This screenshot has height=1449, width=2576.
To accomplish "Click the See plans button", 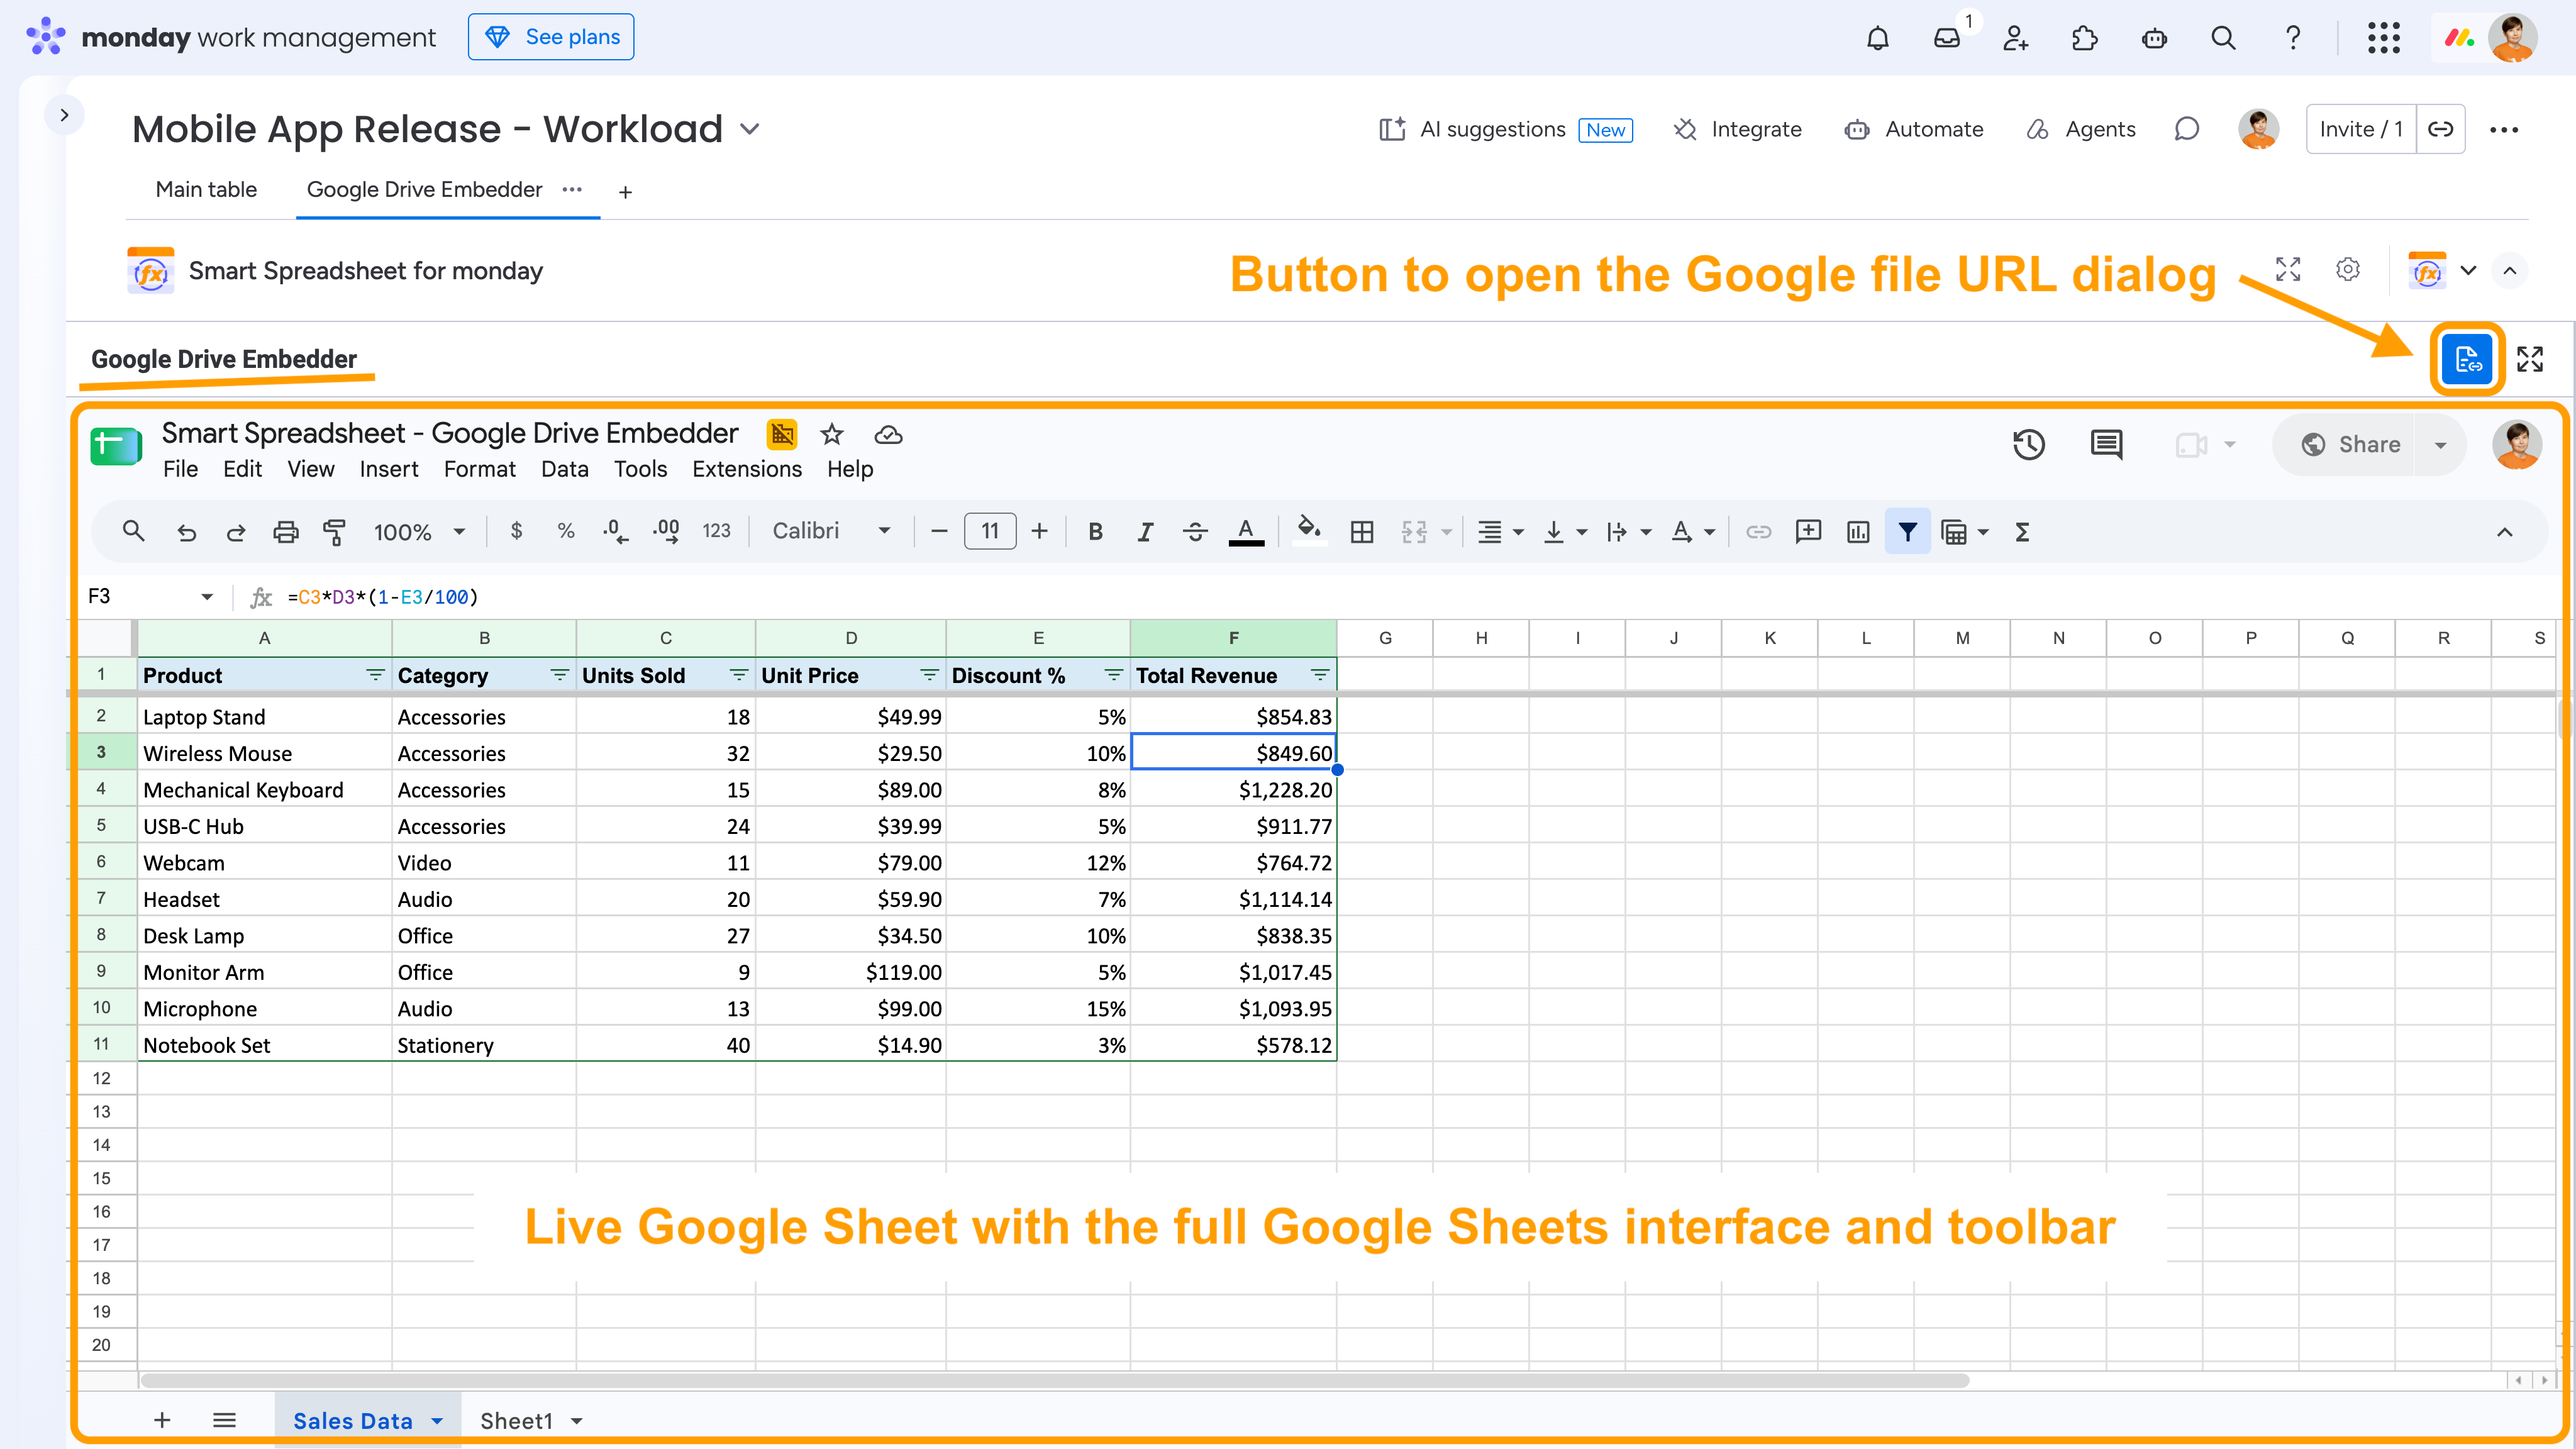I will point(551,37).
